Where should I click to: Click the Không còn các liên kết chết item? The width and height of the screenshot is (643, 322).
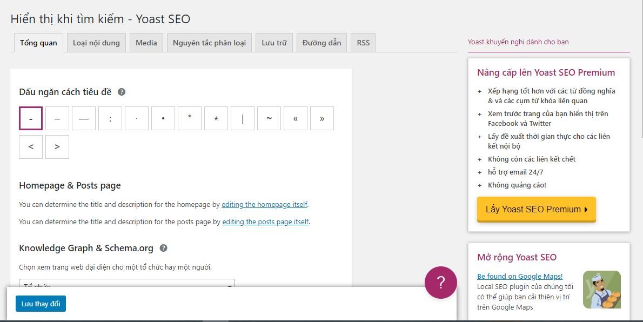pyautogui.click(x=532, y=159)
